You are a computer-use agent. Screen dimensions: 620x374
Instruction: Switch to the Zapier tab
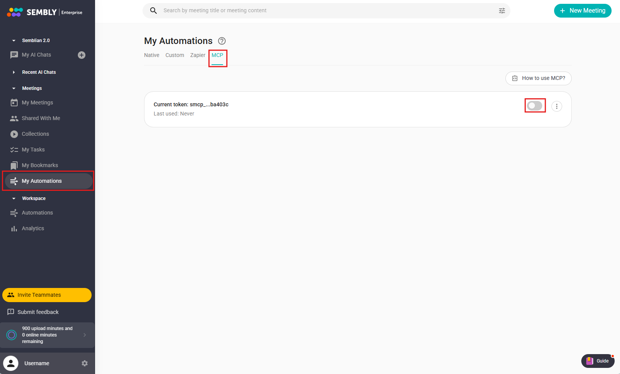(198, 55)
